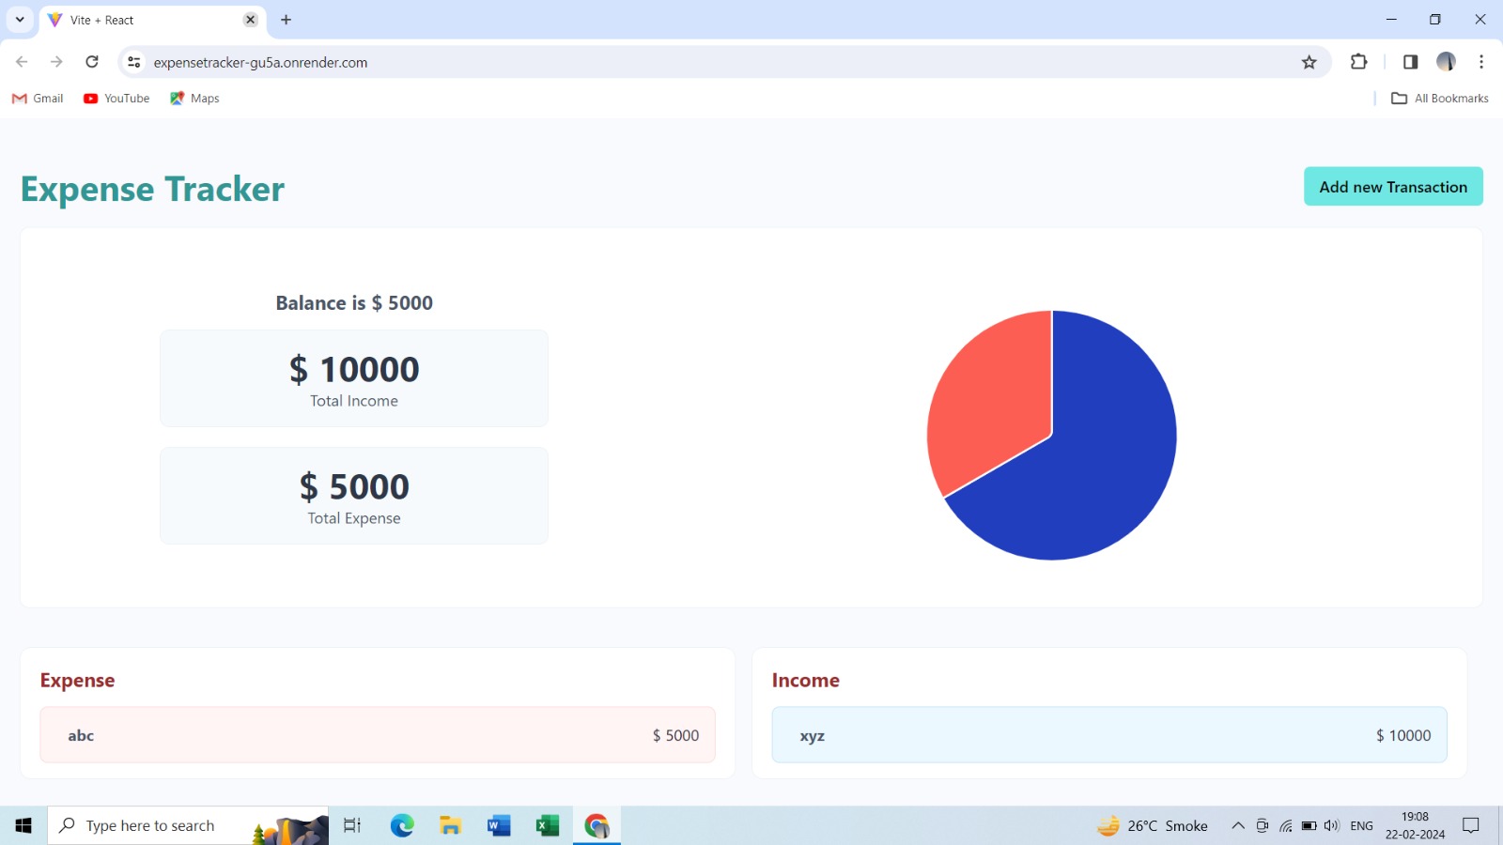Open Microsoft Excel from the taskbar
The image size is (1503, 845).
tap(548, 825)
